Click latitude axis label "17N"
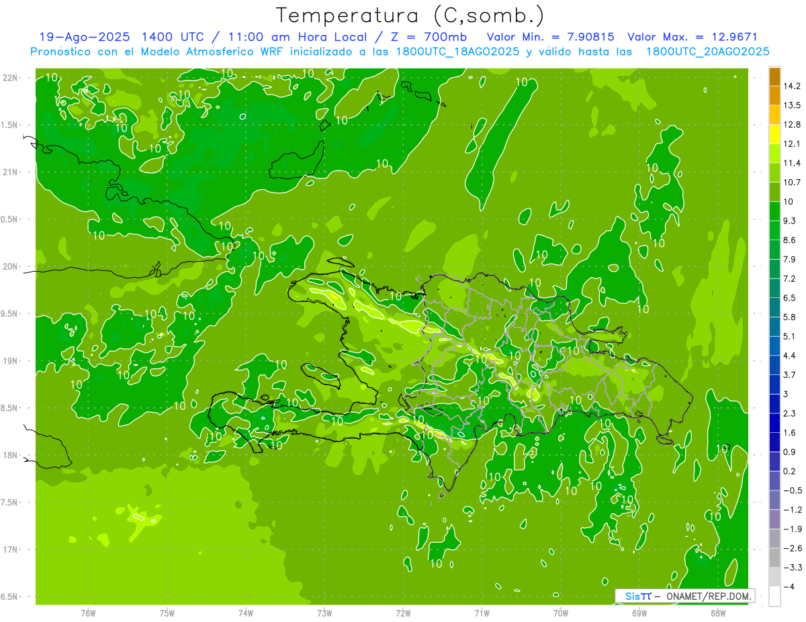Screen dimensions: 806x622 (10, 550)
